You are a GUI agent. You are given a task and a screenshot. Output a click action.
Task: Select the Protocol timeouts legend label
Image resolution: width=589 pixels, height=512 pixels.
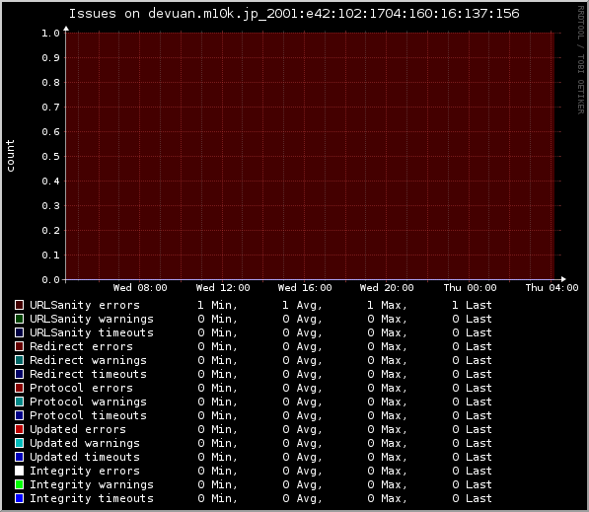pyautogui.click(x=88, y=415)
